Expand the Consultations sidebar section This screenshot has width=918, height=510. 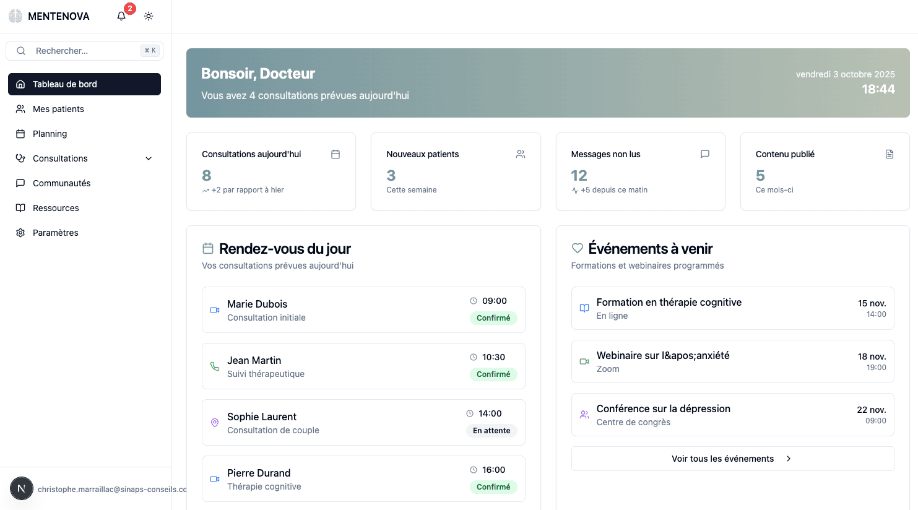click(148, 158)
